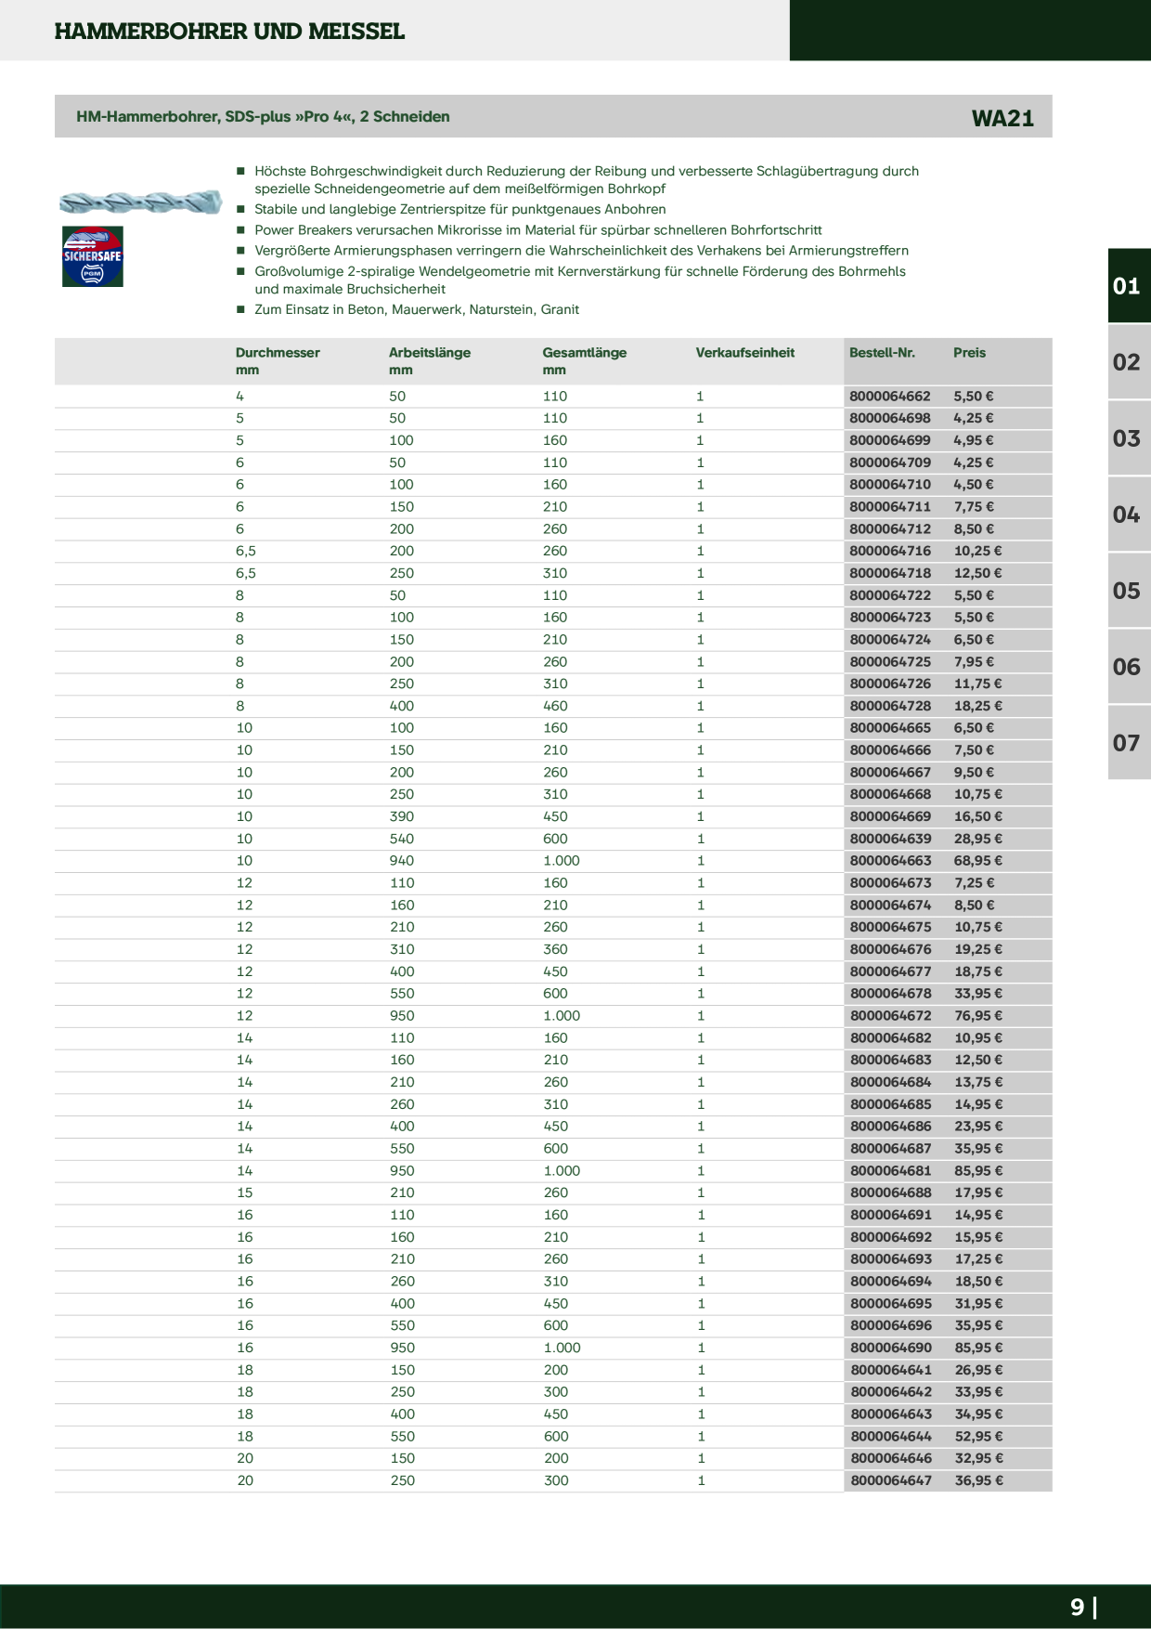Open chapter tab 04

pyautogui.click(x=1129, y=515)
